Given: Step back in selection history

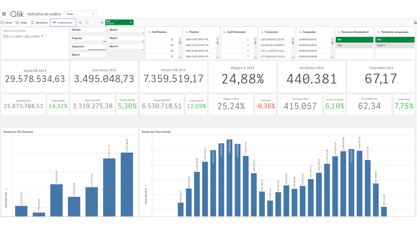Looking at the screenshot, I should pyautogui.click(x=87, y=23).
